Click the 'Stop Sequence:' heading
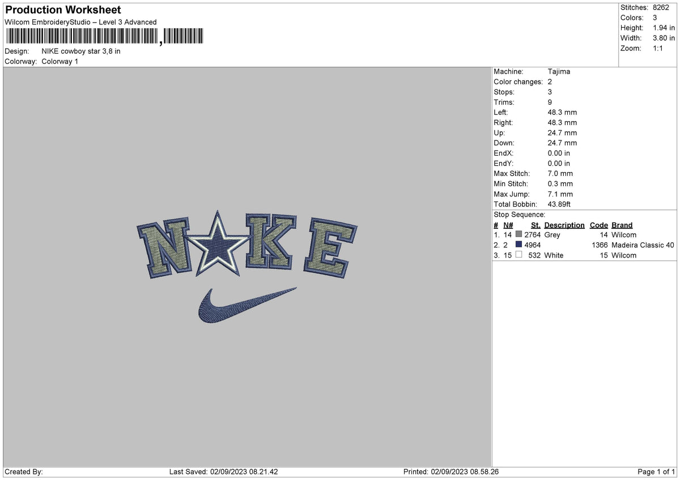 pos(520,215)
